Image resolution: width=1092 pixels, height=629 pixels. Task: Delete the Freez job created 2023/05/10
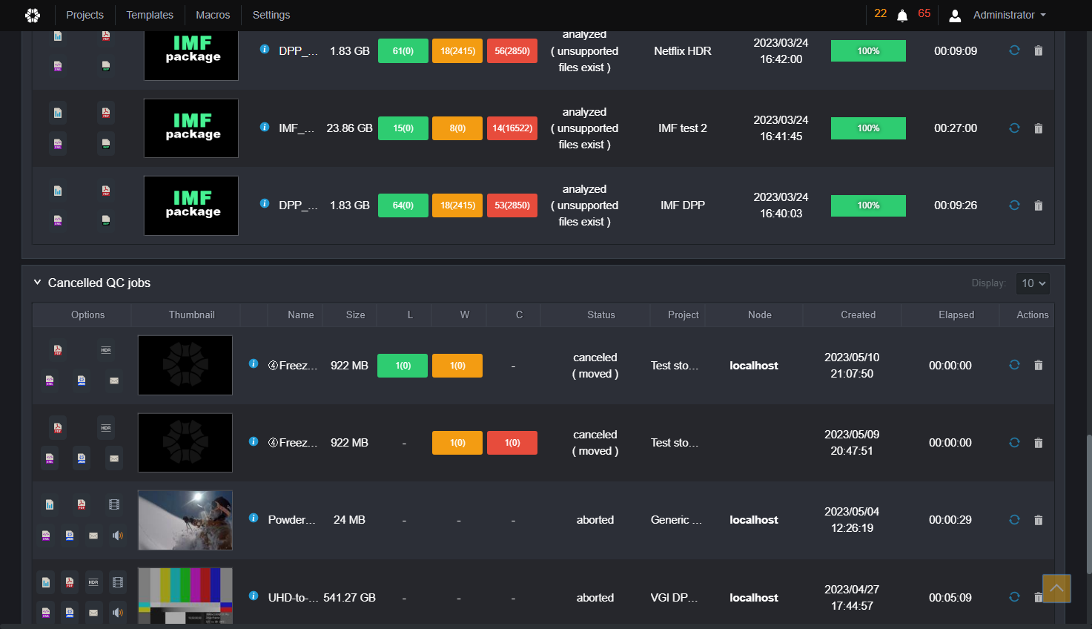[1038, 365]
